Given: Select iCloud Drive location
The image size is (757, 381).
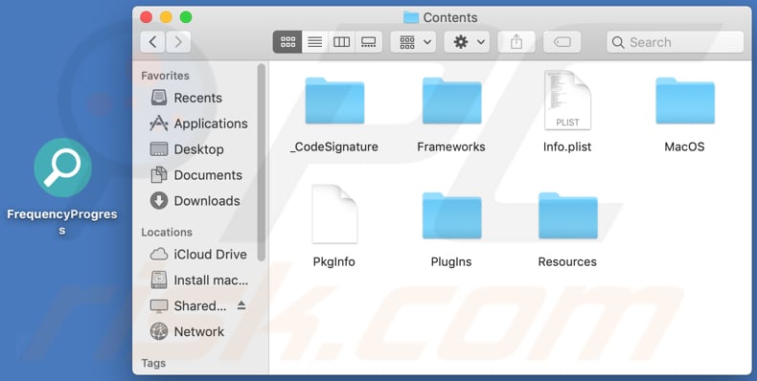Looking at the screenshot, I should tap(198, 255).
